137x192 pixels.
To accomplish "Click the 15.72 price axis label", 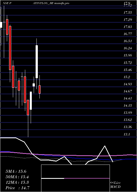I will click(128, 63).
